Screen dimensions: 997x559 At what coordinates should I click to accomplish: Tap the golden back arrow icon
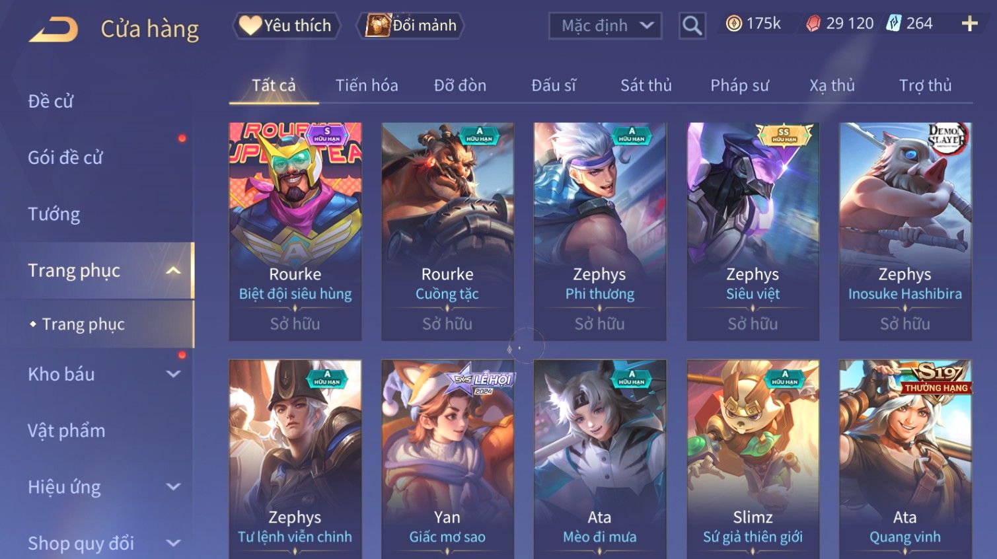pyautogui.click(x=53, y=29)
